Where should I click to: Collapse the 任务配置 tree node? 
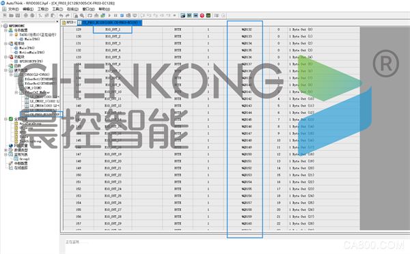[x=5, y=30]
